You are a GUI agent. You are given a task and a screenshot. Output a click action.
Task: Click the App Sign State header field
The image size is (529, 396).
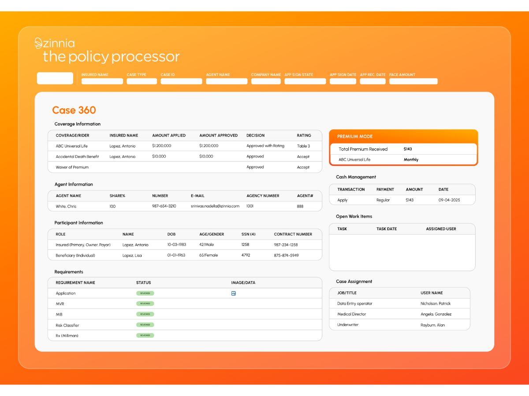[x=305, y=81]
